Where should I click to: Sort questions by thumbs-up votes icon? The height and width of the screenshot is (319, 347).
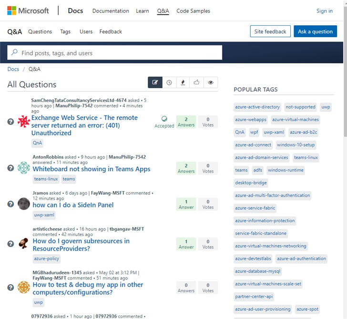[x=197, y=82]
